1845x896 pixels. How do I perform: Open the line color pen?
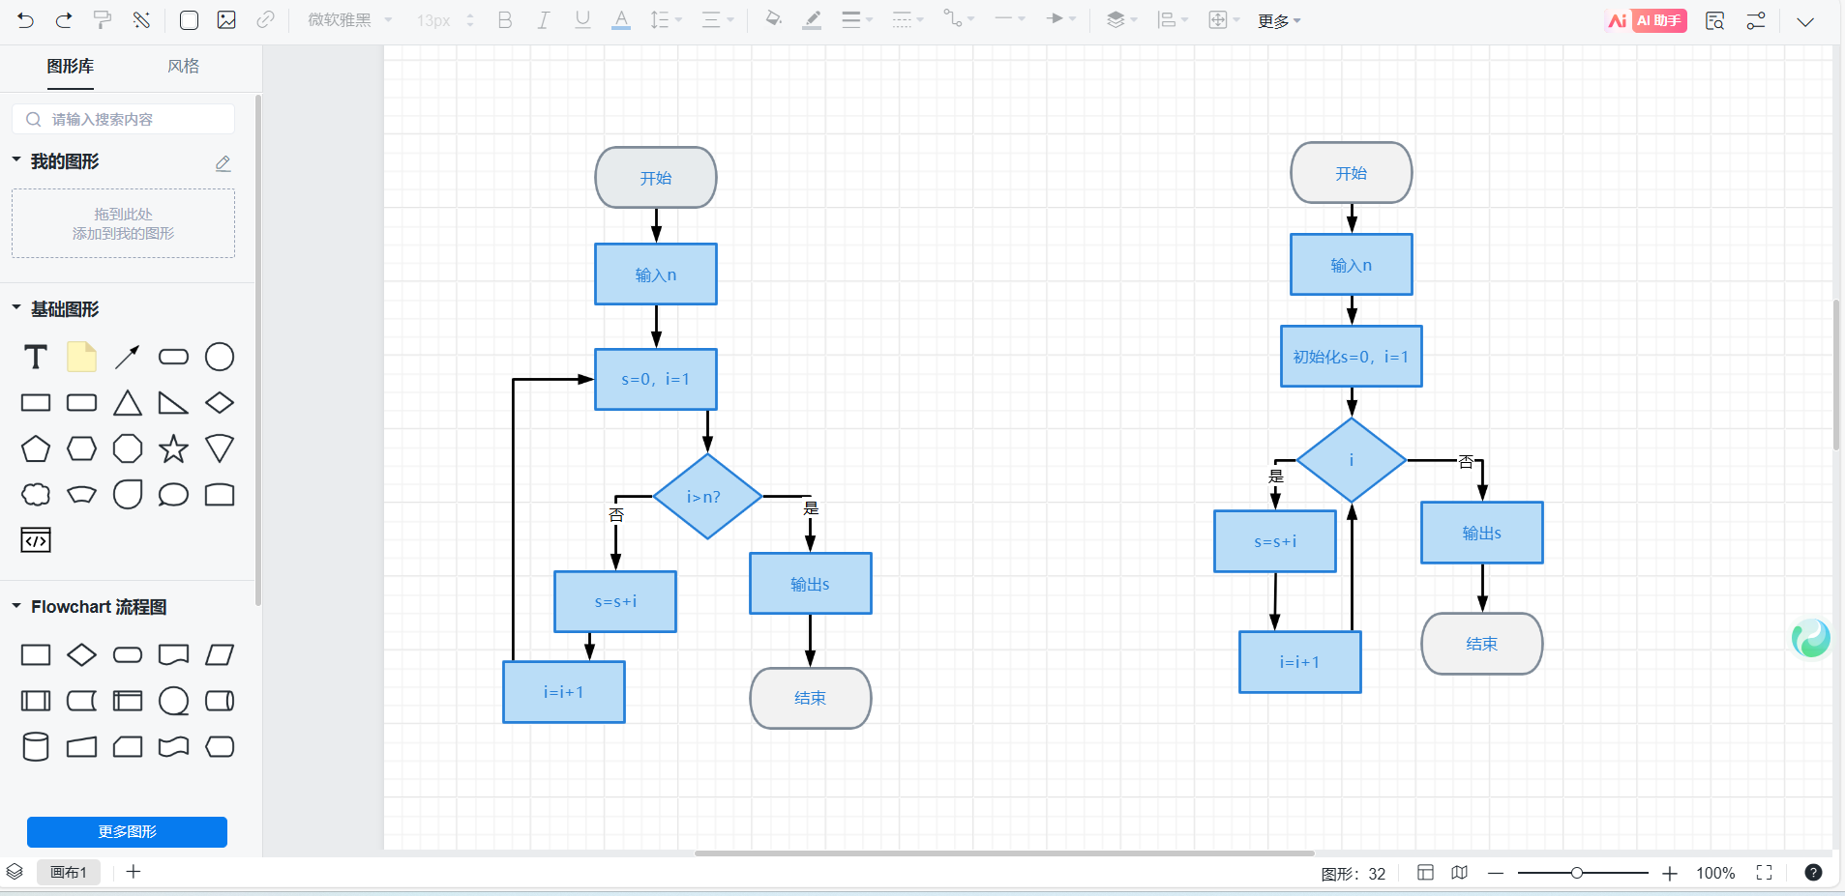click(813, 20)
